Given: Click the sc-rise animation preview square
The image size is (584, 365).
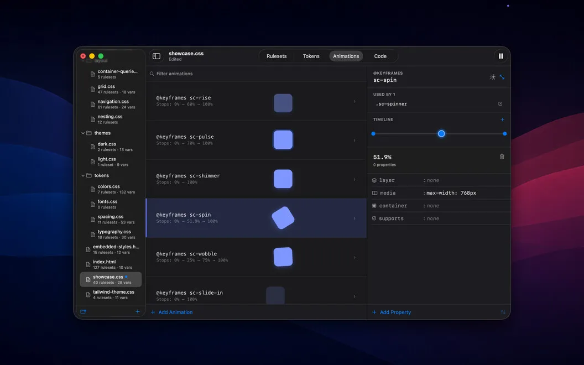Looking at the screenshot, I should click(x=283, y=103).
